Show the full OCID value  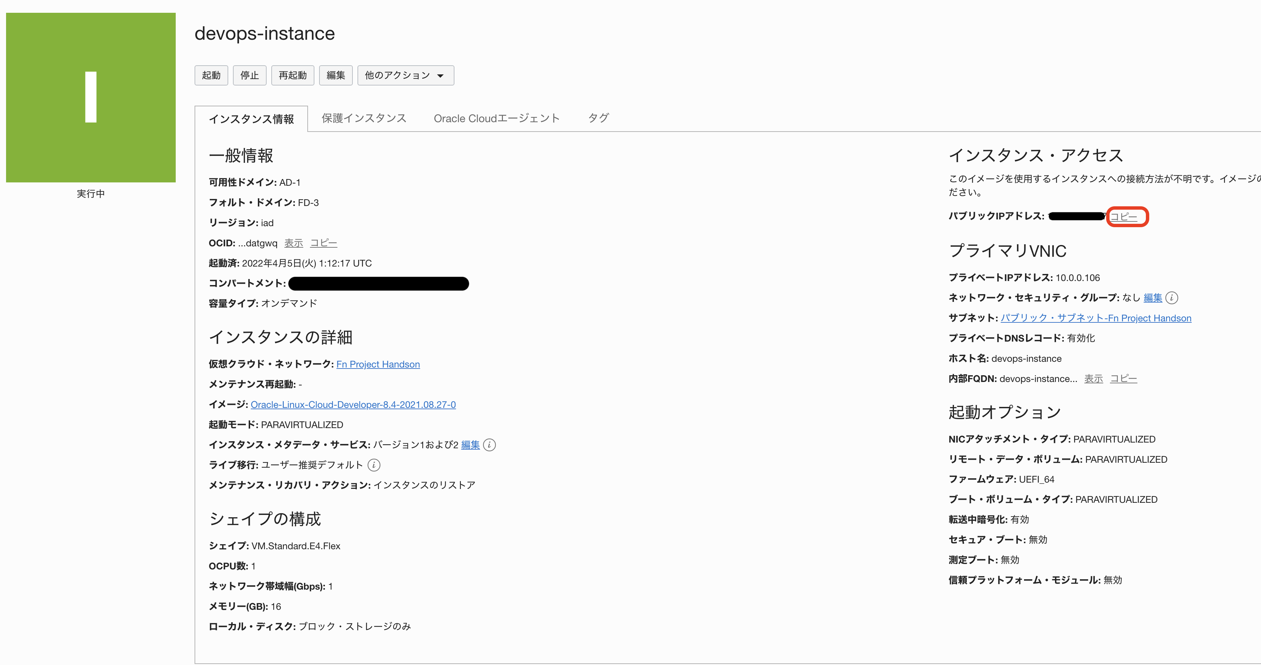click(x=293, y=243)
